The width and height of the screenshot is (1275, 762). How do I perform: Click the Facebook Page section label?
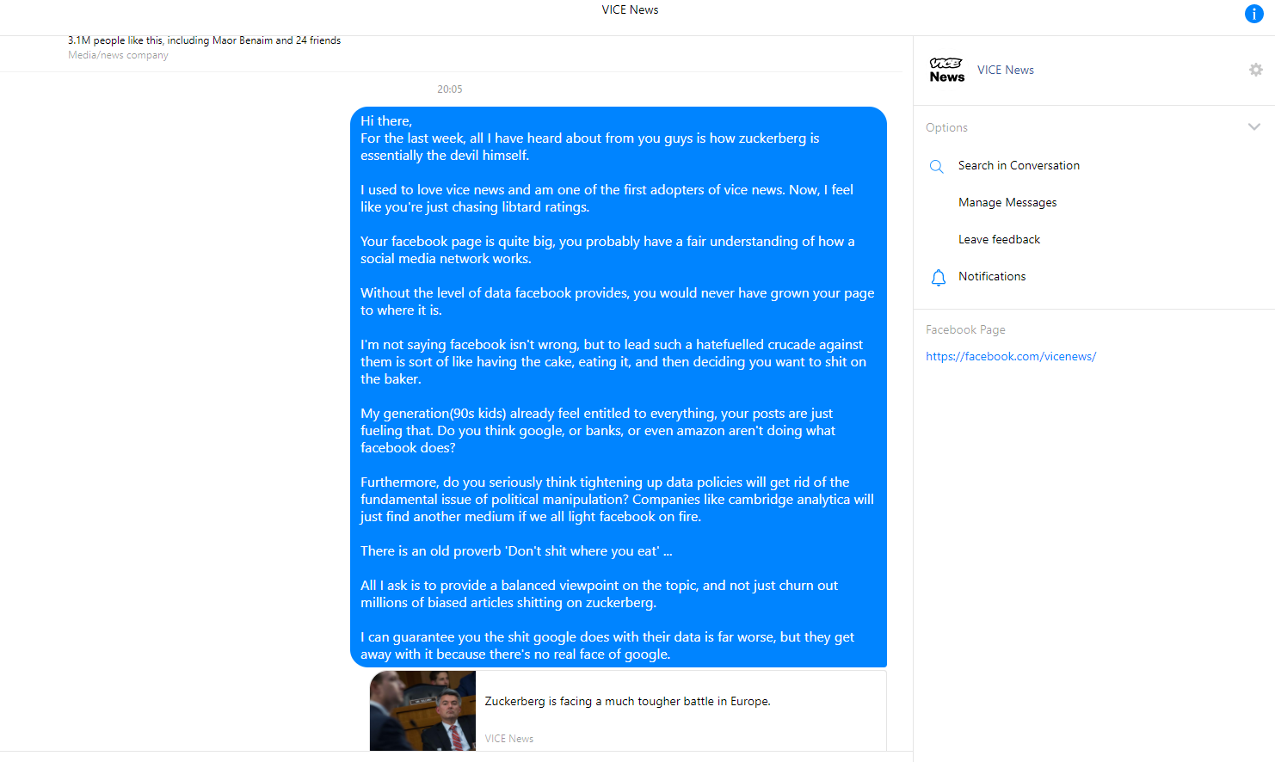pyautogui.click(x=965, y=329)
